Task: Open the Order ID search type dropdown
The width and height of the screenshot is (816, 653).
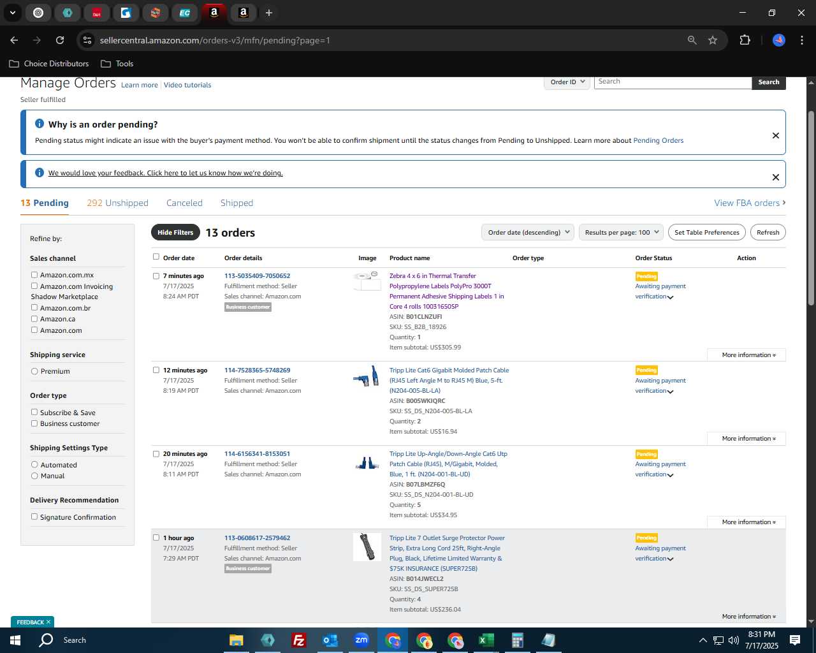Action: pyautogui.click(x=567, y=82)
